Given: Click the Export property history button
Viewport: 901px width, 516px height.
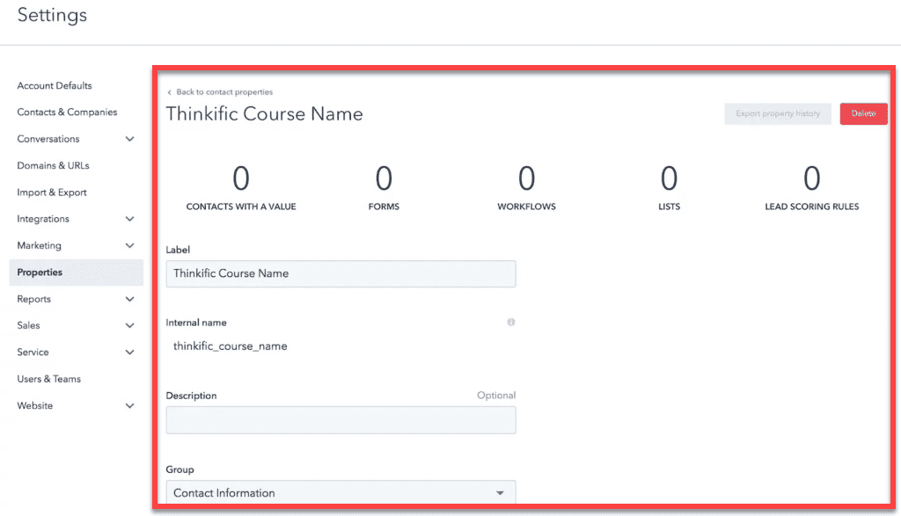Looking at the screenshot, I should (x=778, y=113).
